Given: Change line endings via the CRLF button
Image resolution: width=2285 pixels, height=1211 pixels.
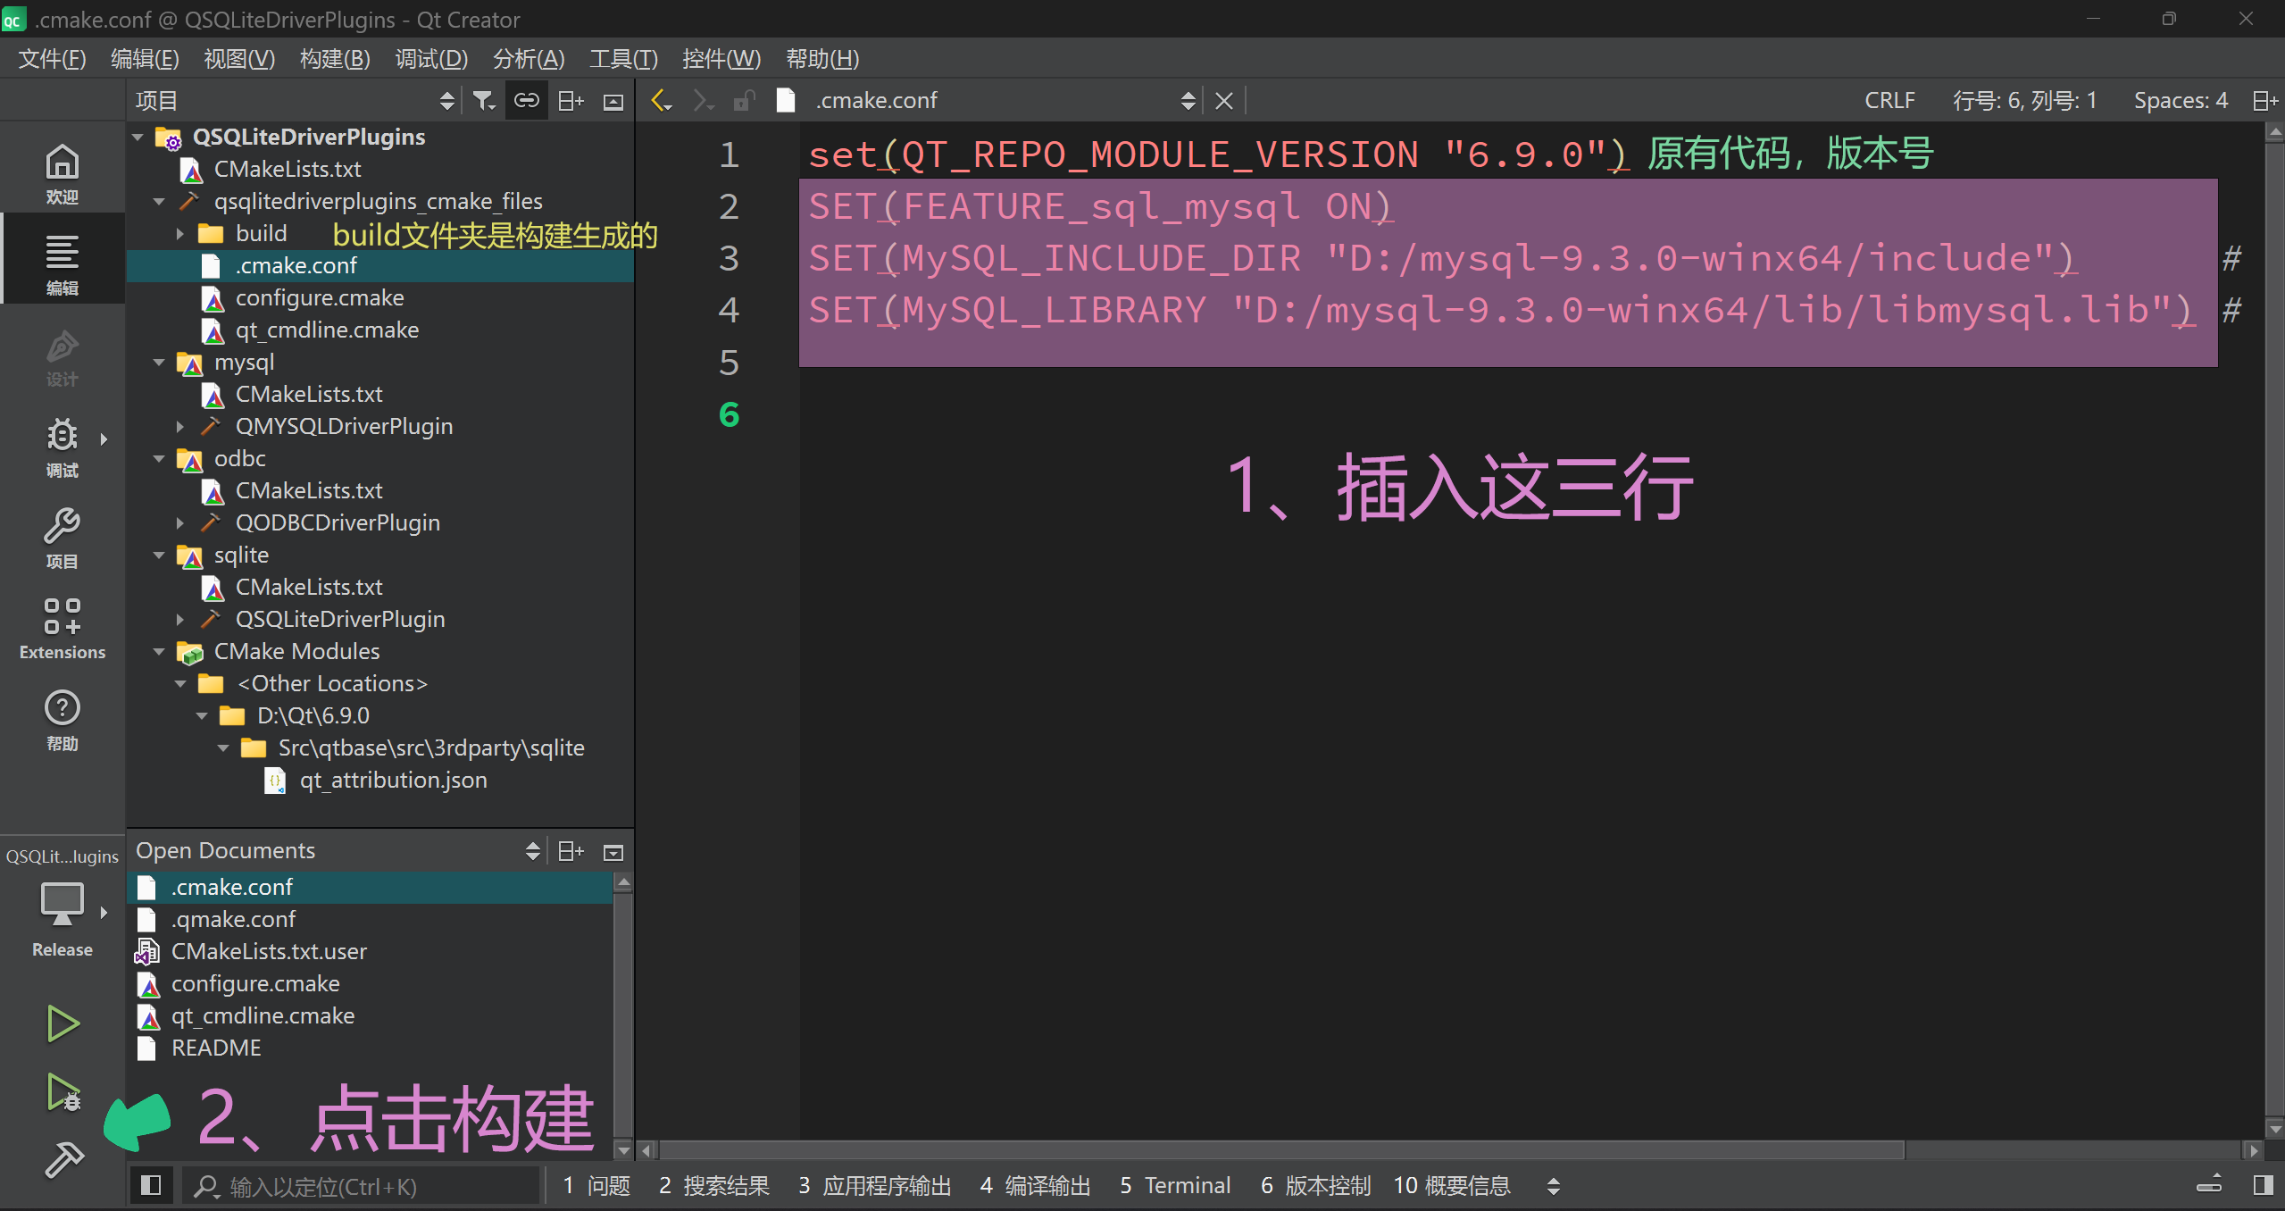Looking at the screenshot, I should point(1890,100).
